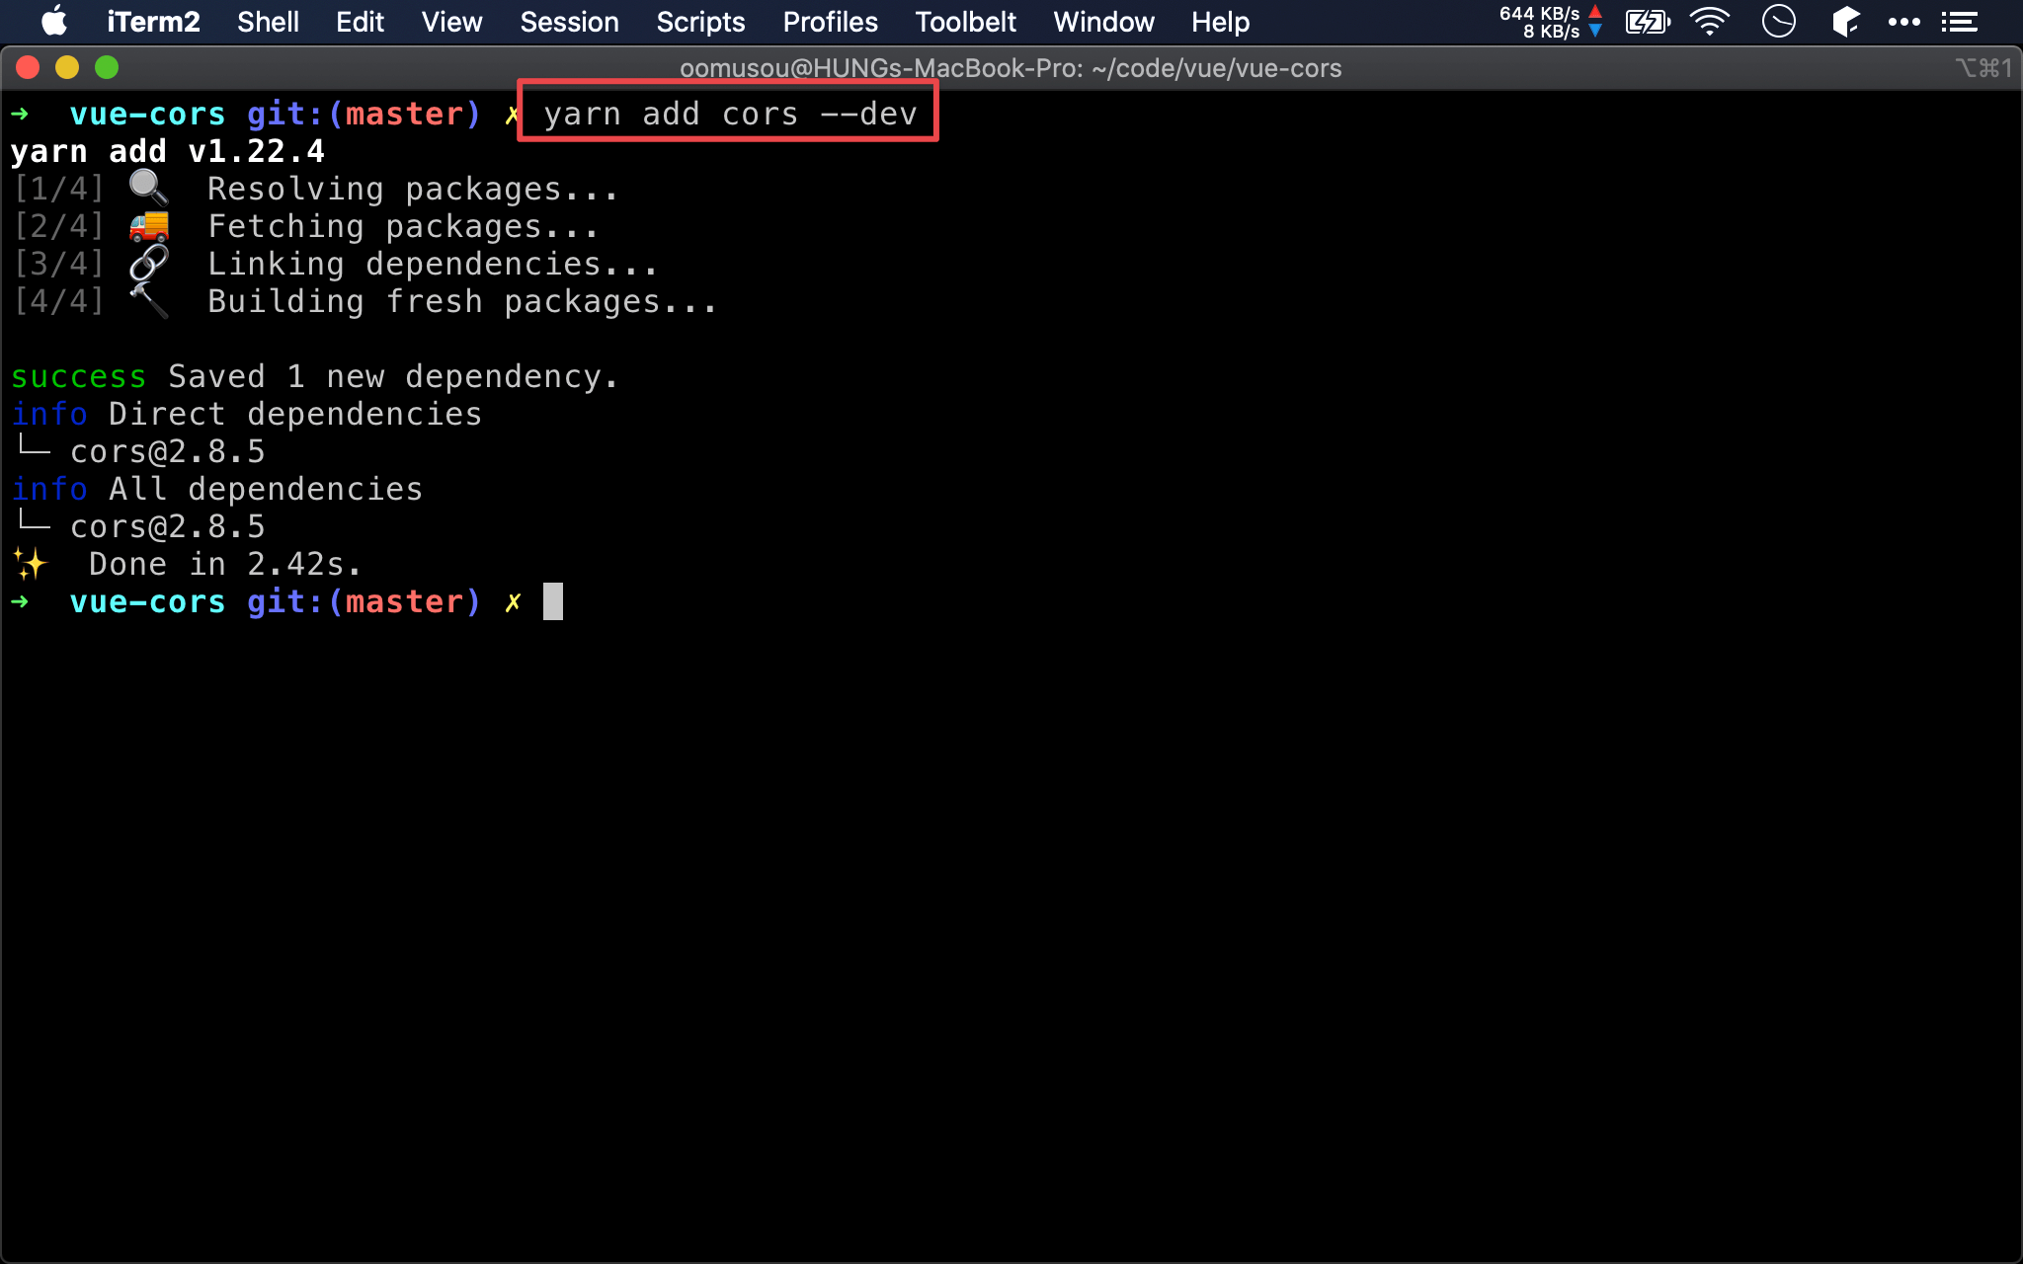Click git:(master) in the top prompt
Screen dimensions: 2023x1264
364,115
